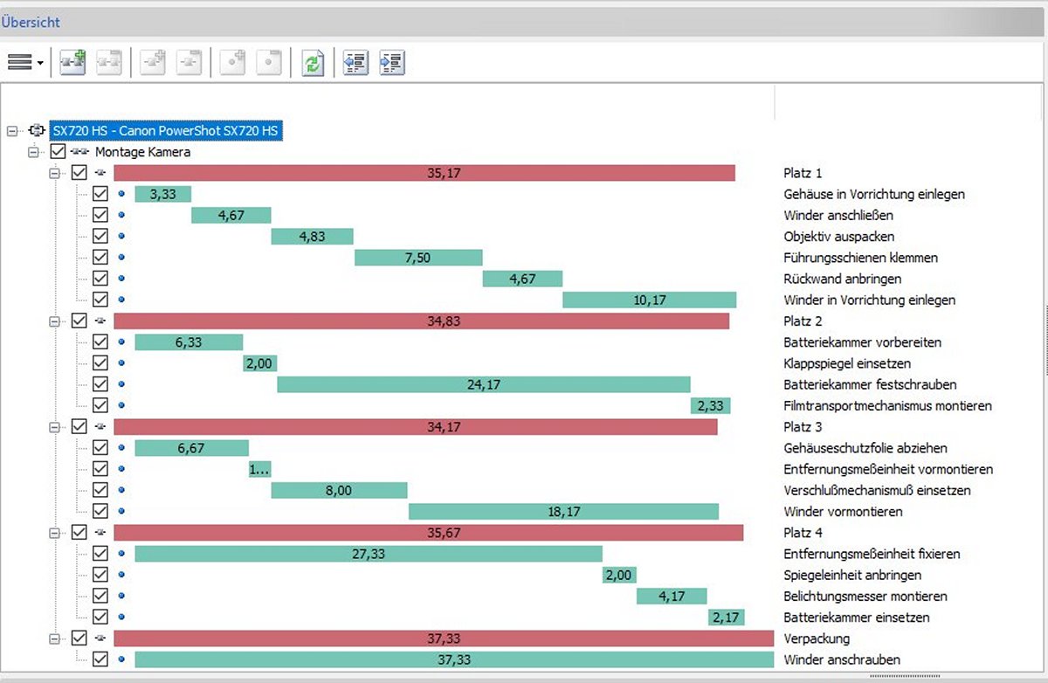Select SX720 HS - Canon PowerShot SX720 HS node
The height and width of the screenshot is (683, 1048).
166,131
